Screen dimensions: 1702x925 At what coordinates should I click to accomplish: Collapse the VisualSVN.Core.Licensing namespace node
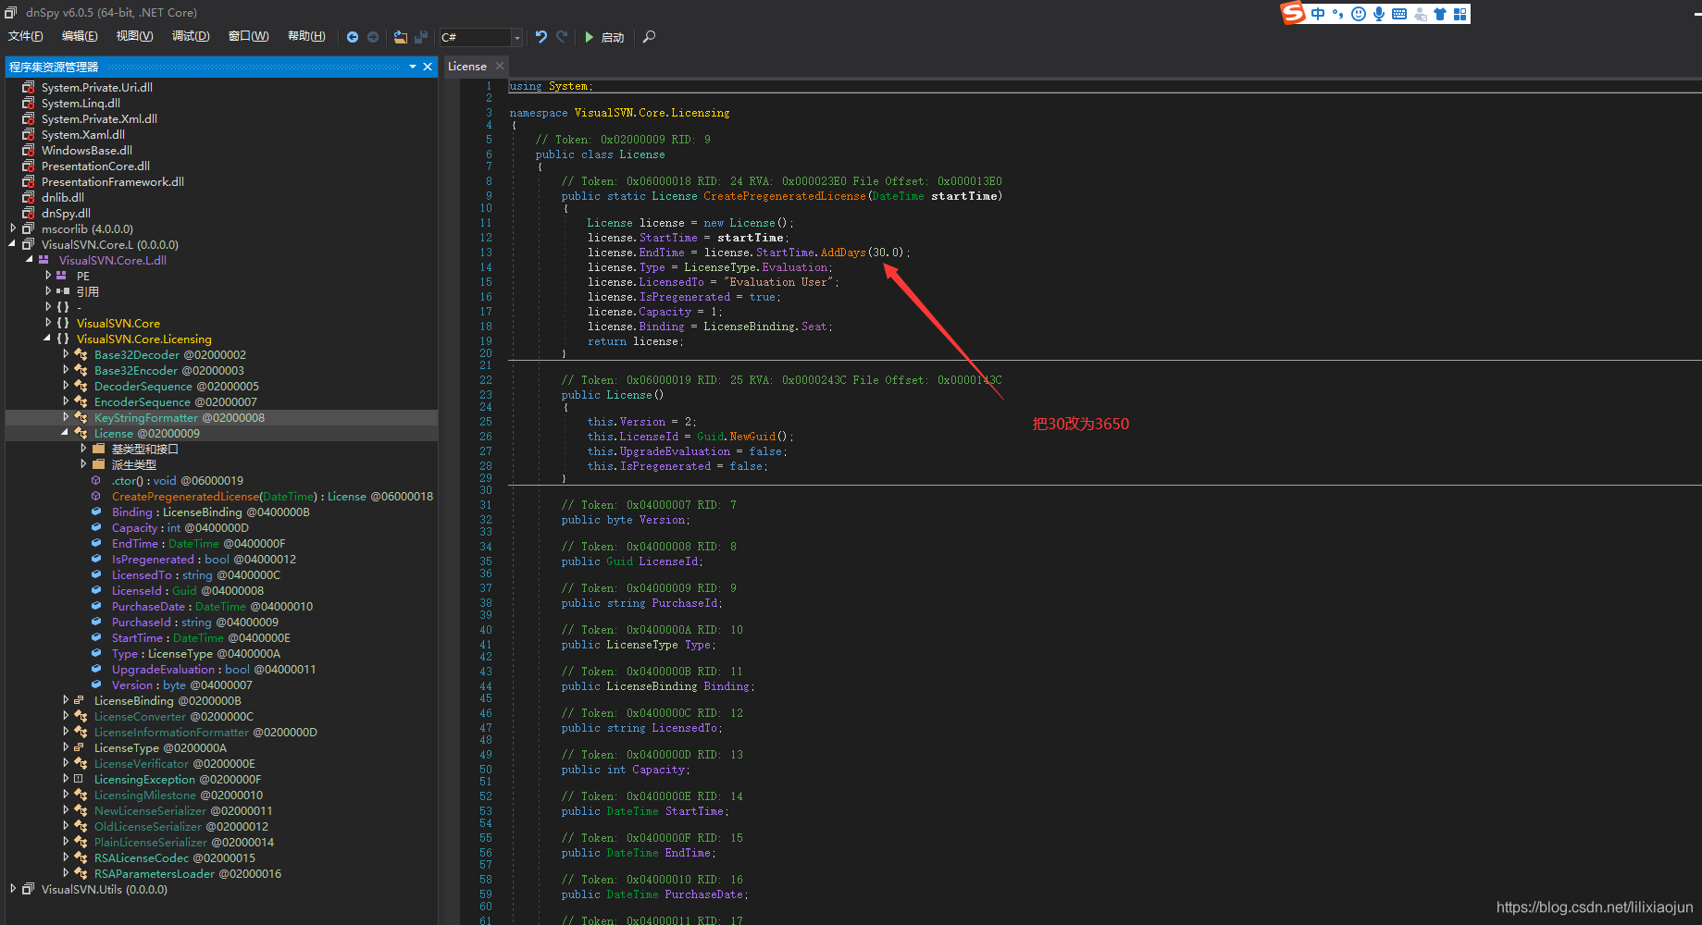click(48, 339)
